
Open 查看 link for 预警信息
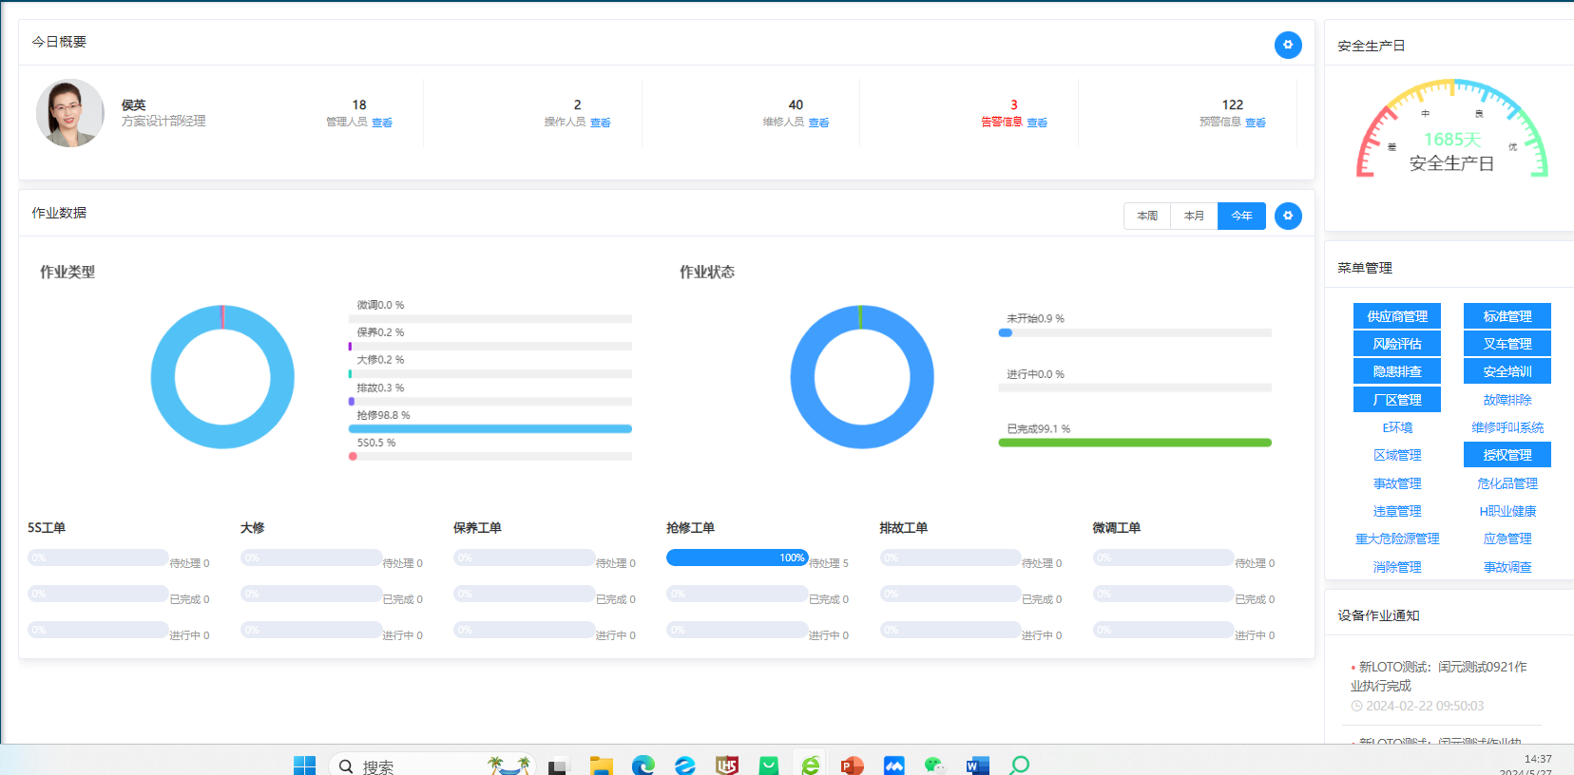coord(1256,123)
